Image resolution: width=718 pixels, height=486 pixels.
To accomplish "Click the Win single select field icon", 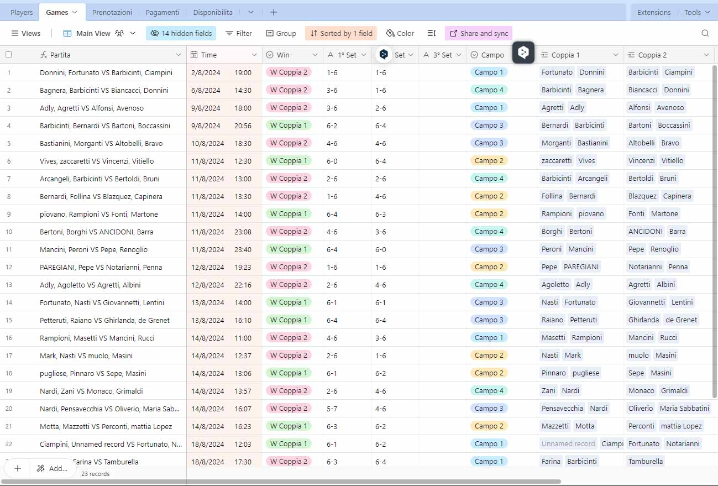I will [270, 55].
